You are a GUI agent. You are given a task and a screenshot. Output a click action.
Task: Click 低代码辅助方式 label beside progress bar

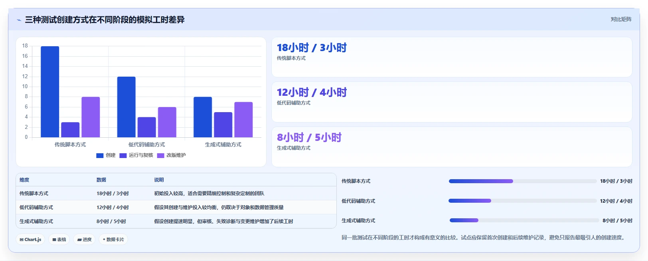tap(358, 201)
